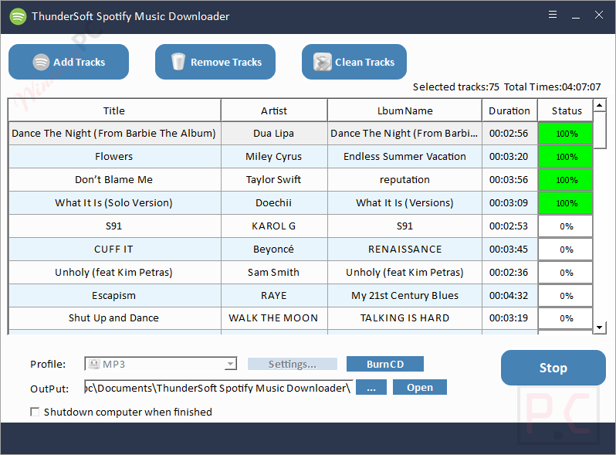Click the TALKING IS HARD album cell
Image resolution: width=616 pixels, height=455 pixels.
(x=404, y=318)
